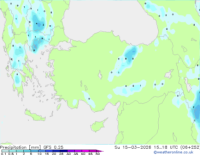The height and width of the screenshot is (155, 200).
Task: Select the legend swatch between 2 and 5
Action: [27, 151]
